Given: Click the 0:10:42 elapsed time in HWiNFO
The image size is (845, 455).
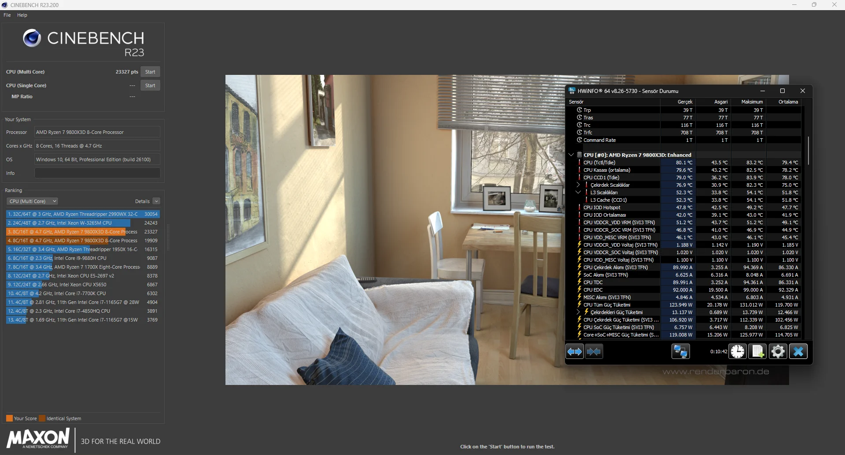Looking at the screenshot, I should tap(719, 351).
